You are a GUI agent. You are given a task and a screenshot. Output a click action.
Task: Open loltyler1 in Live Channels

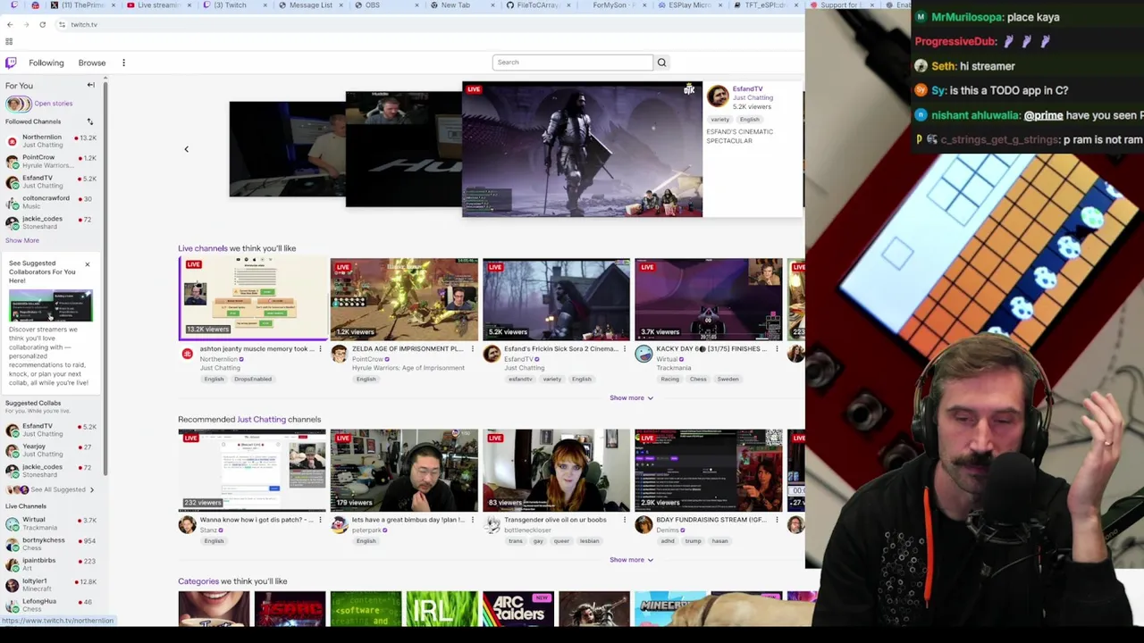52,584
